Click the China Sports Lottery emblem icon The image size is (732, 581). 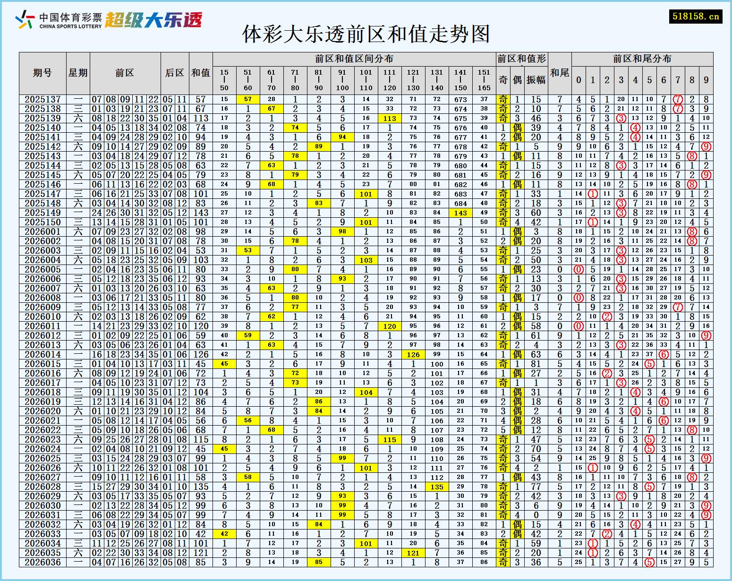coord(25,19)
